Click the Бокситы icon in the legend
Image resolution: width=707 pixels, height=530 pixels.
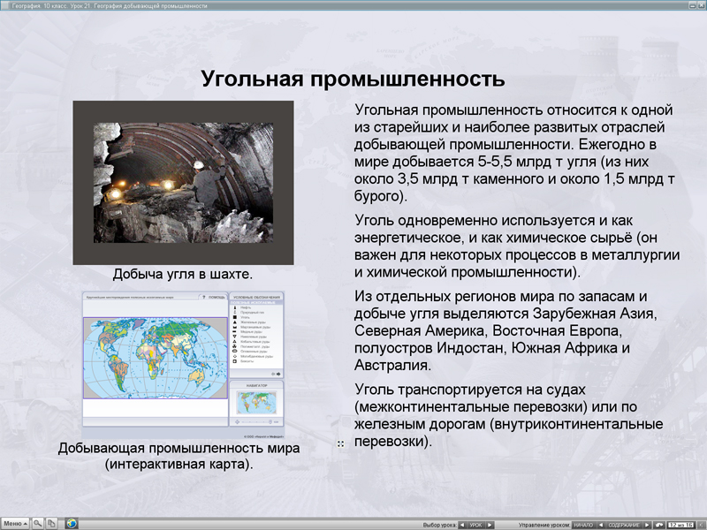pyautogui.click(x=234, y=362)
